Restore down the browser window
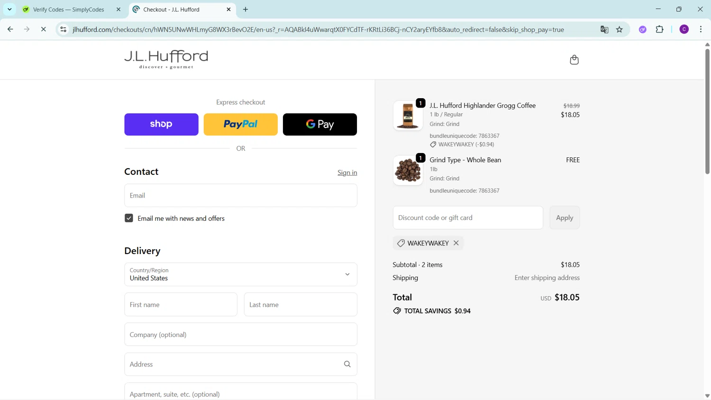The width and height of the screenshot is (711, 400). coord(679,9)
